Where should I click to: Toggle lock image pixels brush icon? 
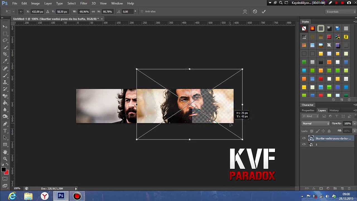point(317,131)
